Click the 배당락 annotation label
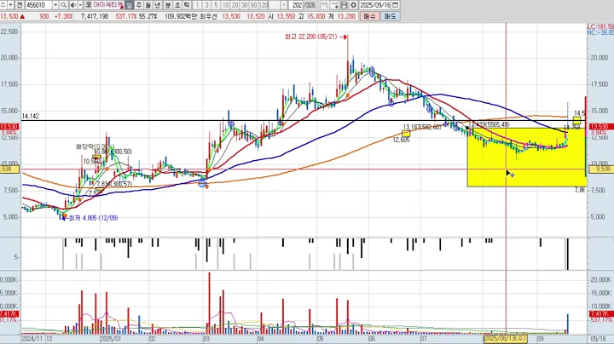 95,146
